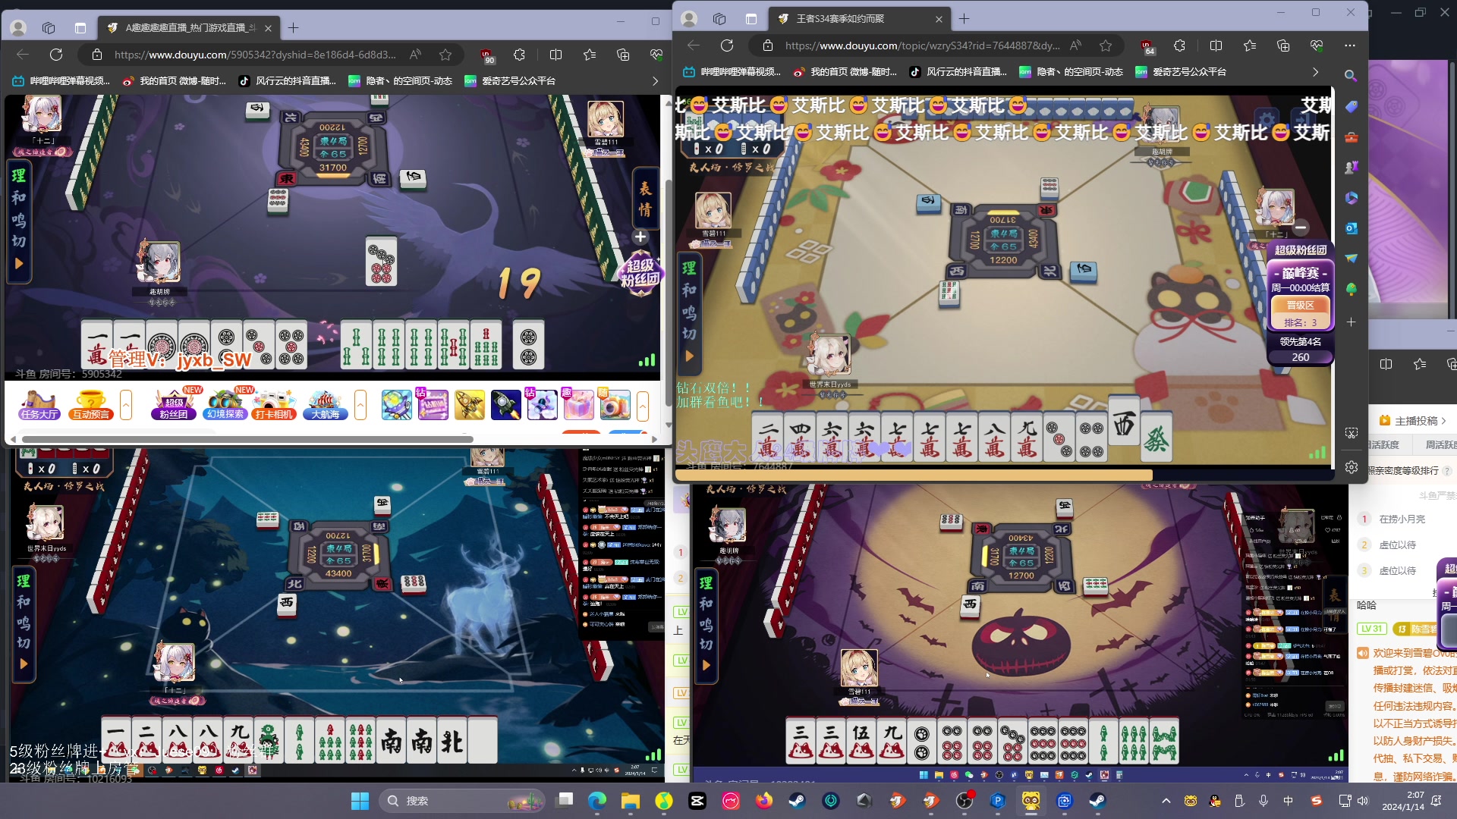The width and height of the screenshot is (1457, 819).
Task: Open Edge sidebar Search icon
Action: [x=1351, y=76]
